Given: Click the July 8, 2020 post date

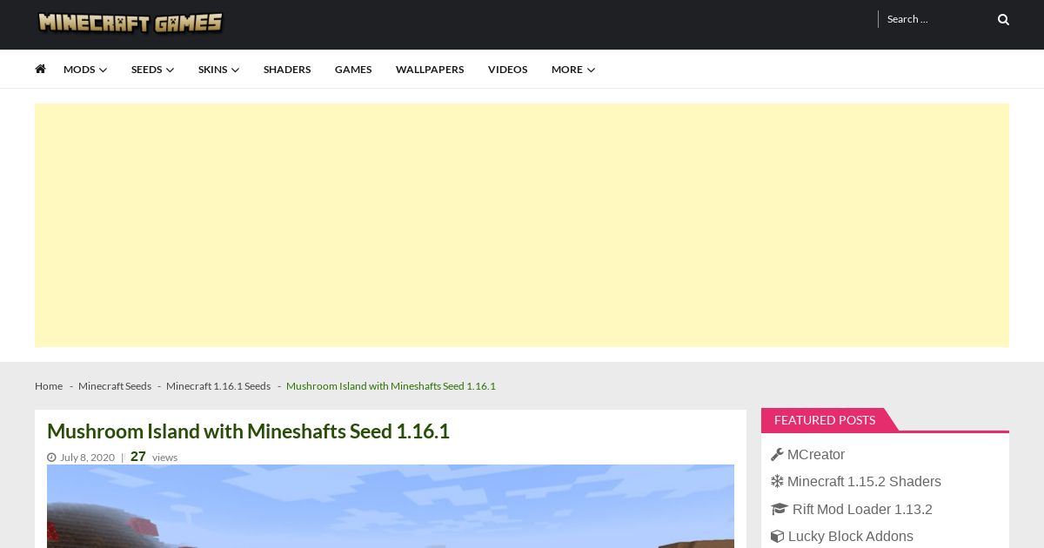Looking at the screenshot, I should tap(87, 458).
